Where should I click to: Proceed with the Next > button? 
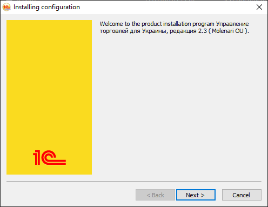[x=196, y=195]
